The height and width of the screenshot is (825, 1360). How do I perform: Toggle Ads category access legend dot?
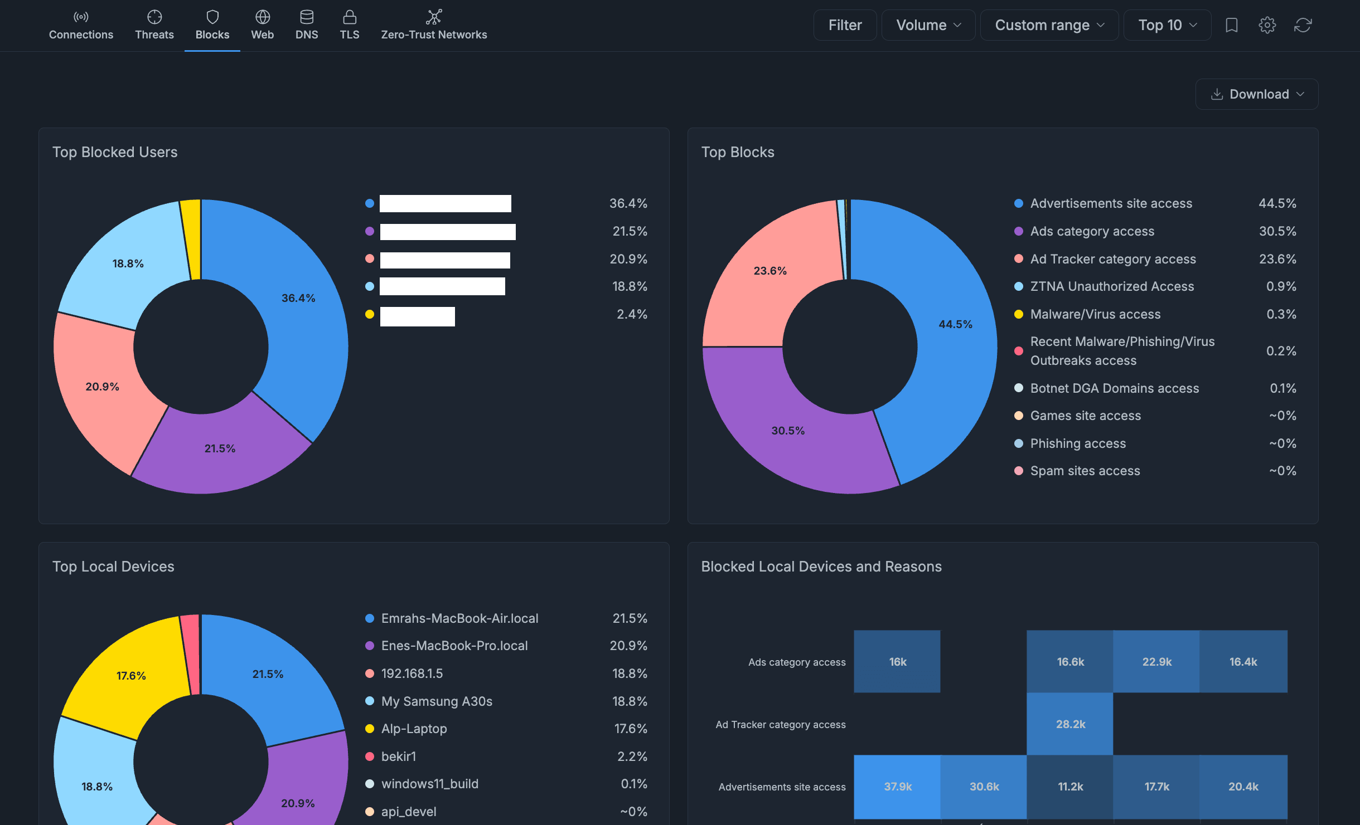1019,231
